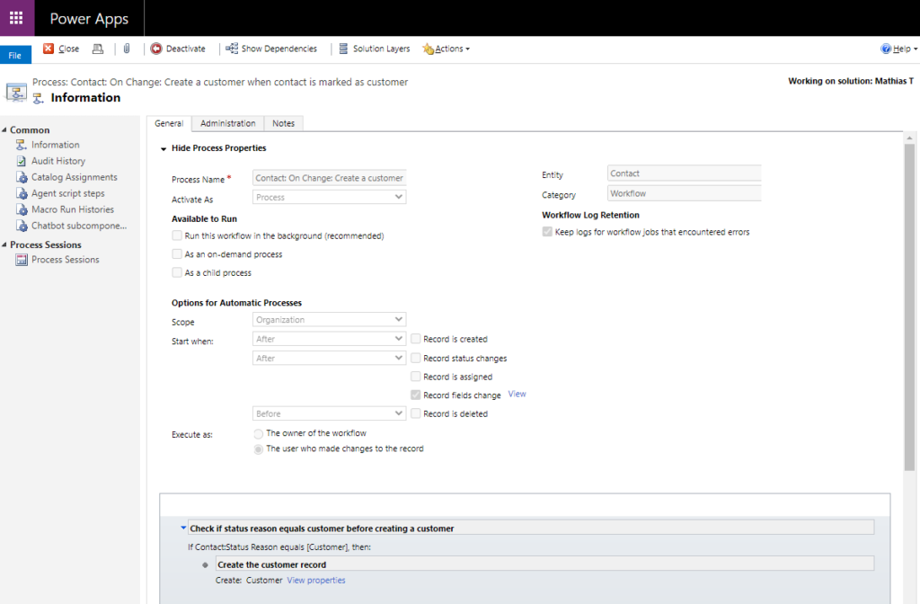Click the scrollbar up arrow
The height and width of the screenshot is (604, 920).
[909, 138]
